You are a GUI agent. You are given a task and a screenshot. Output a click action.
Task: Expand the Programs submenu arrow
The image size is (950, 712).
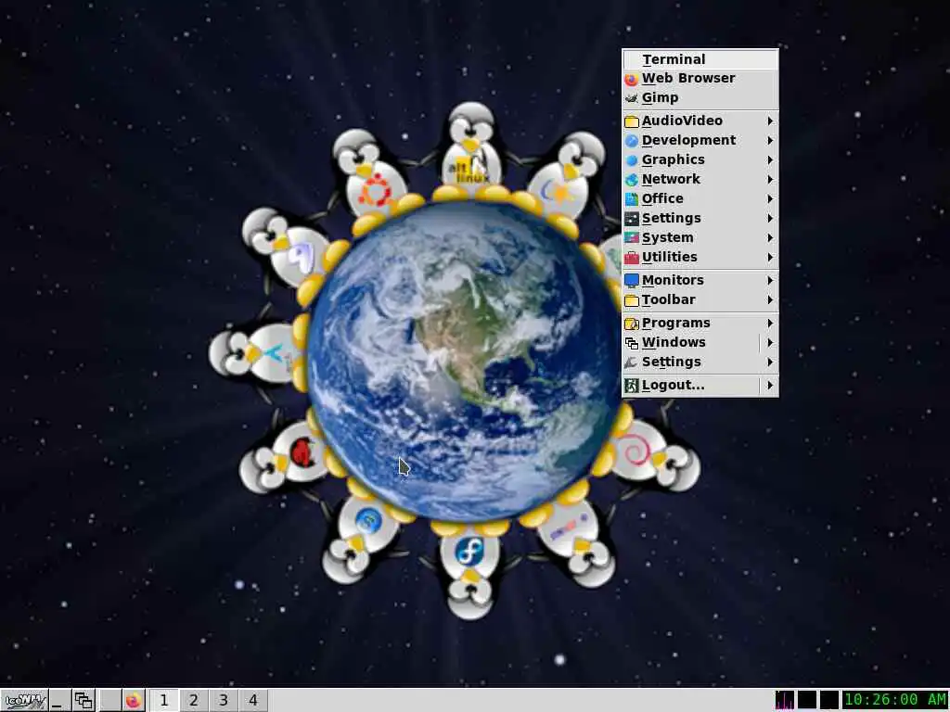pos(770,324)
